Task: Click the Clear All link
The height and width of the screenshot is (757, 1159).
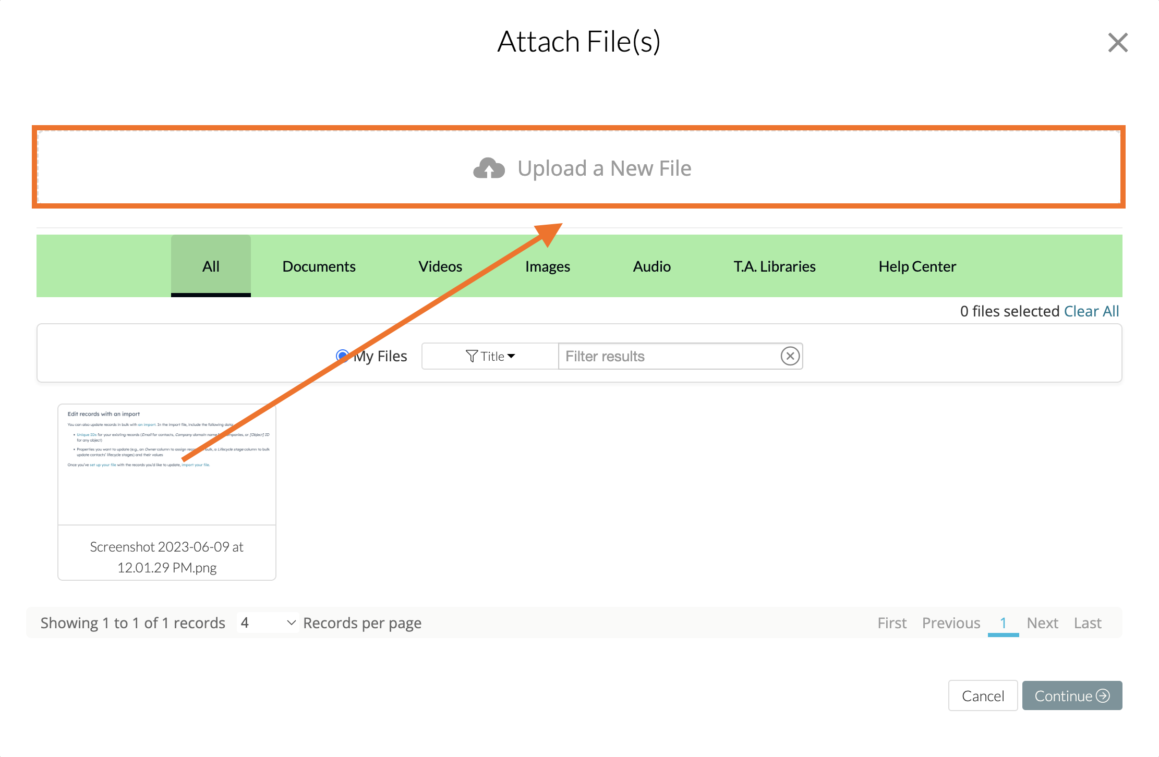Action: point(1091,311)
